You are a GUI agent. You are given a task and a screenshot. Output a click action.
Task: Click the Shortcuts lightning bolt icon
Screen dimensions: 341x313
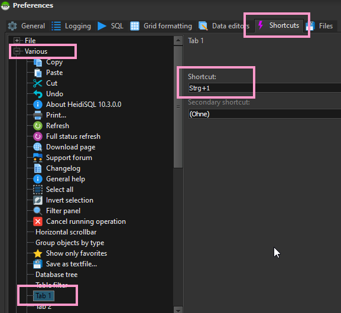[x=261, y=25]
